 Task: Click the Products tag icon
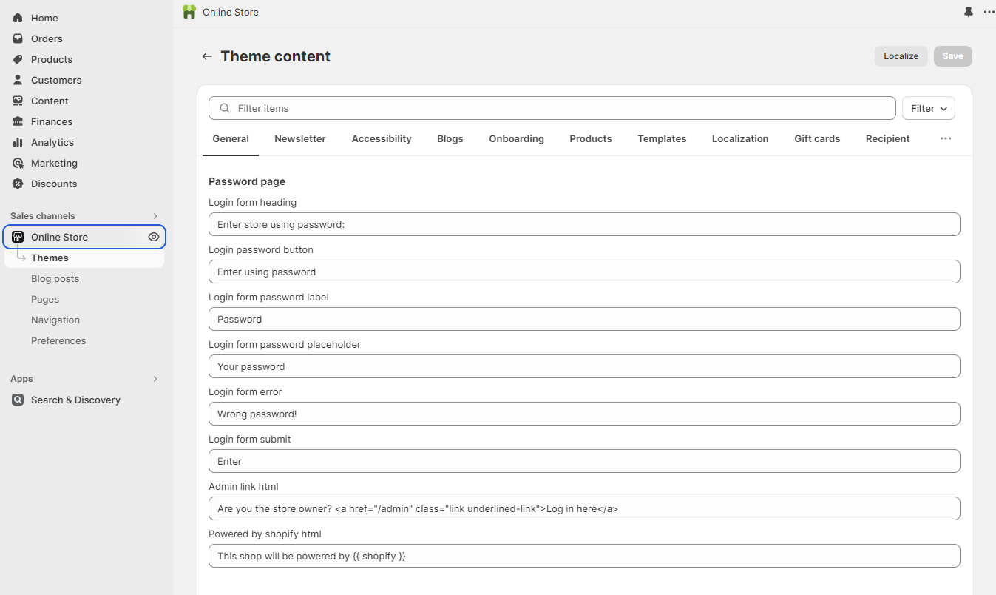pyautogui.click(x=18, y=59)
